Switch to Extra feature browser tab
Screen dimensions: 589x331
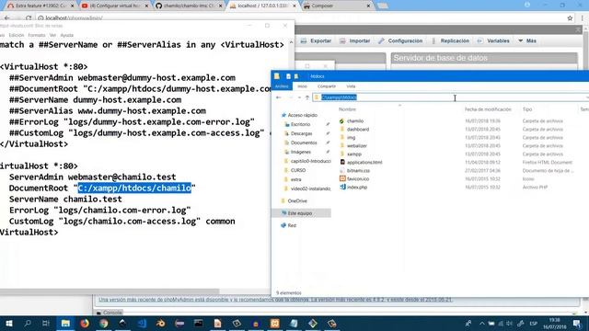(x=40, y=6)
